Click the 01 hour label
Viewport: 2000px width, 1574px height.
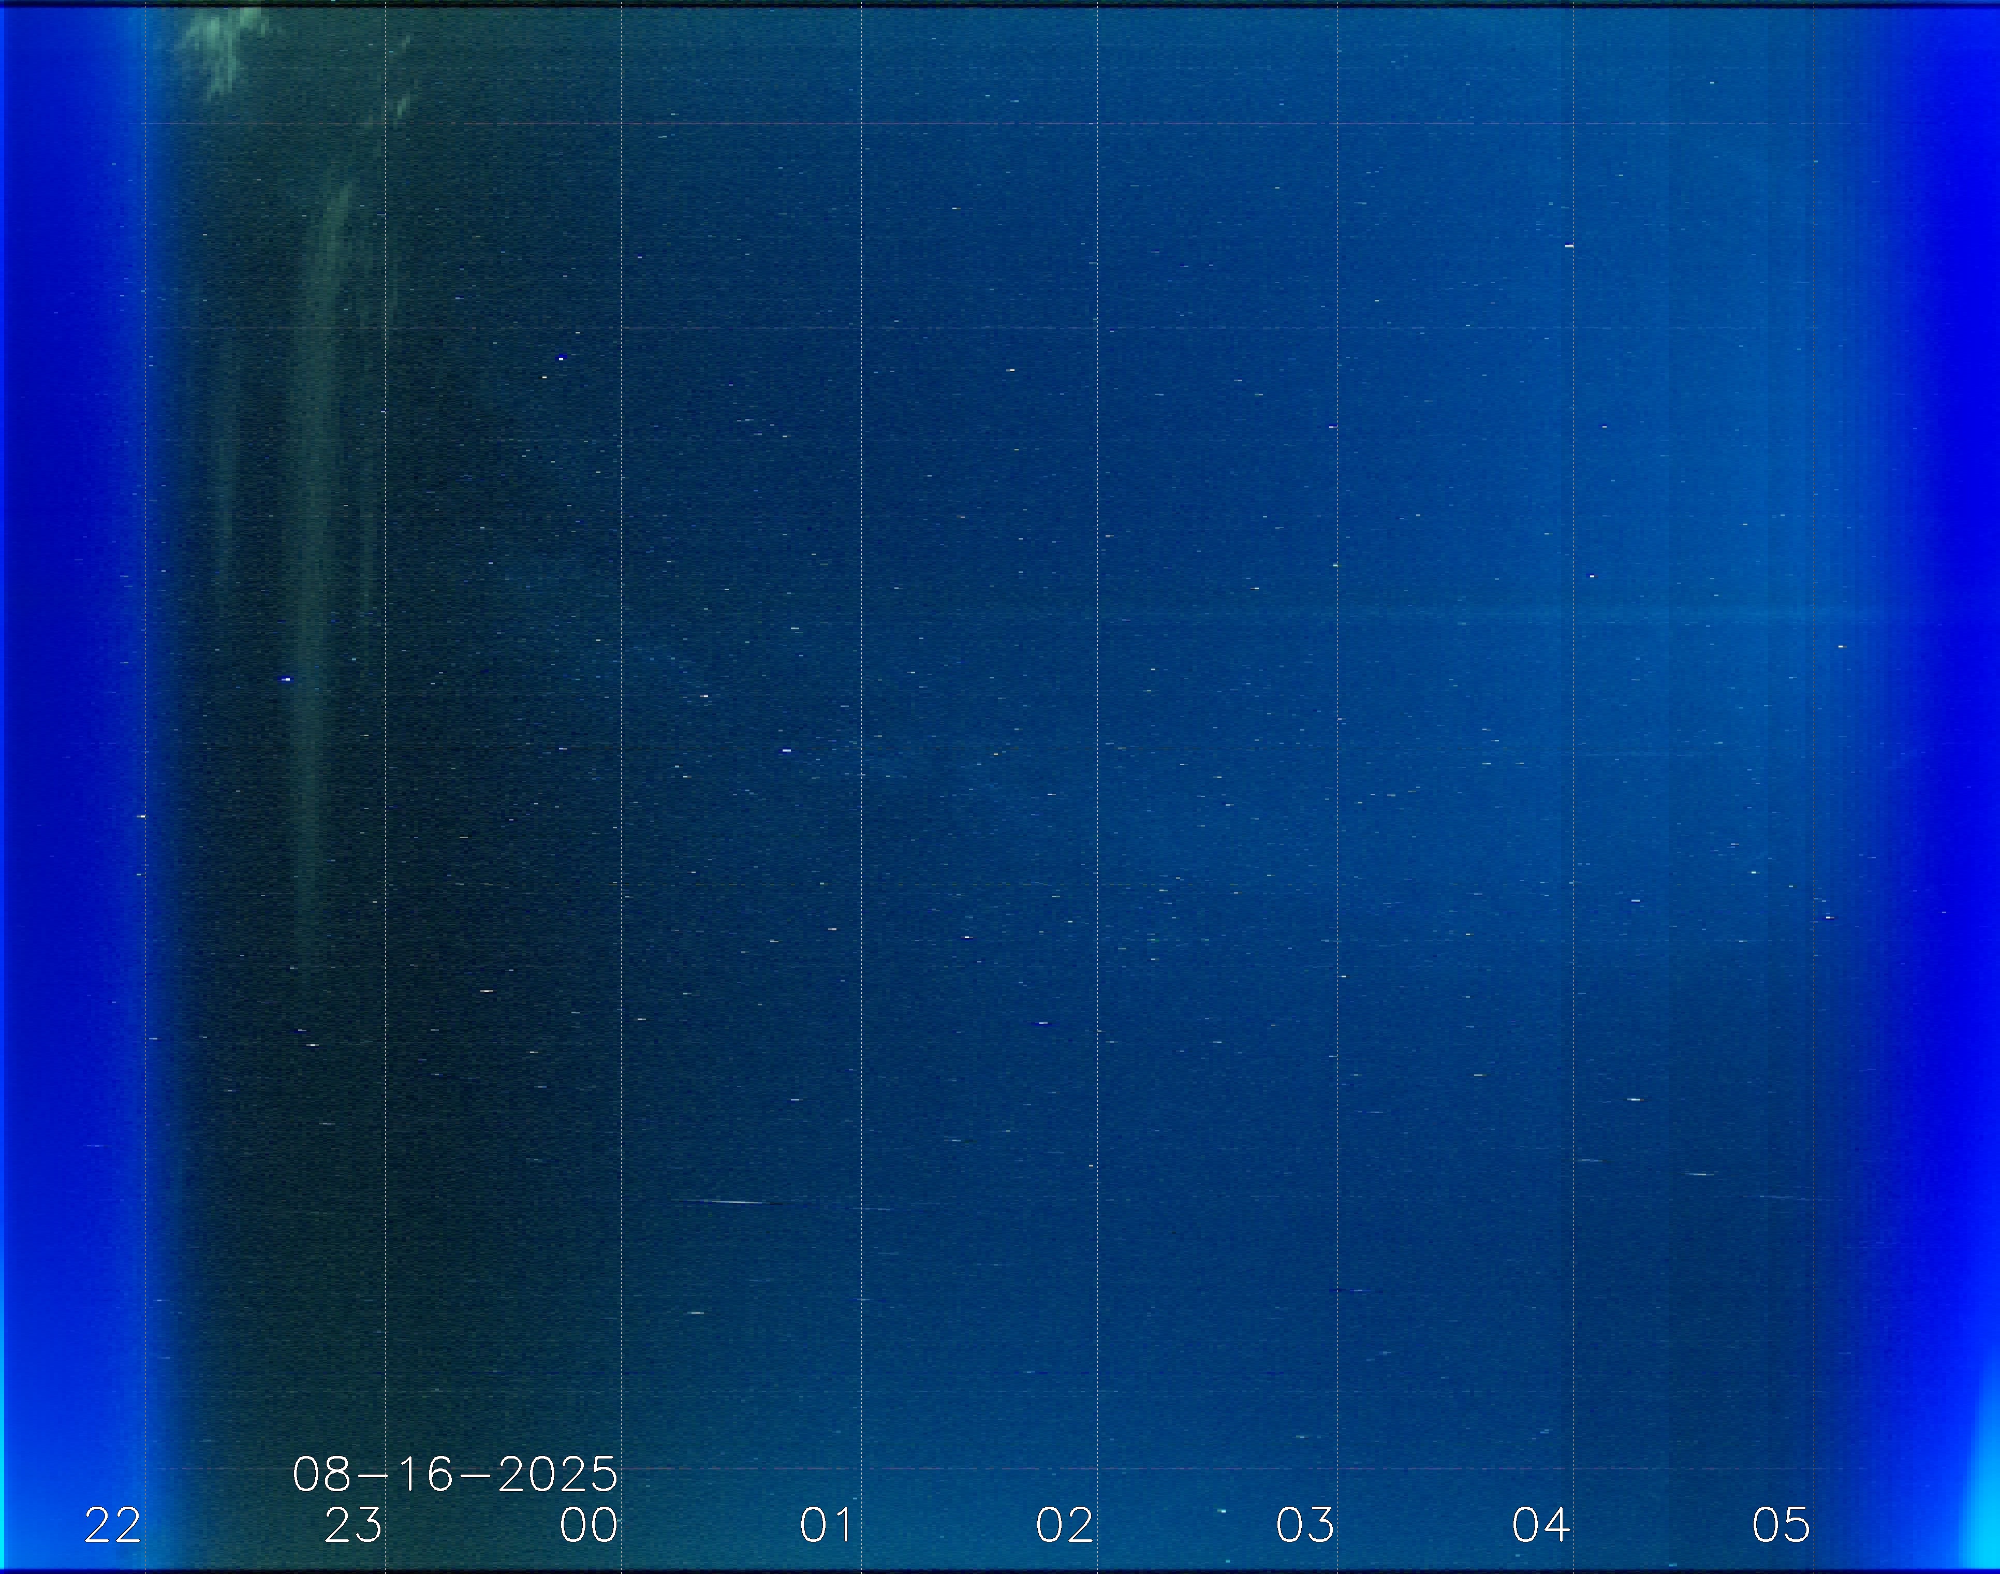(x=827, y=1525)
